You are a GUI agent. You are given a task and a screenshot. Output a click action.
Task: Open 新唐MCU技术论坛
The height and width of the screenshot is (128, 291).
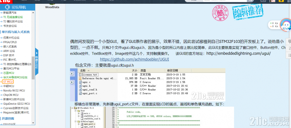point(14,99)
